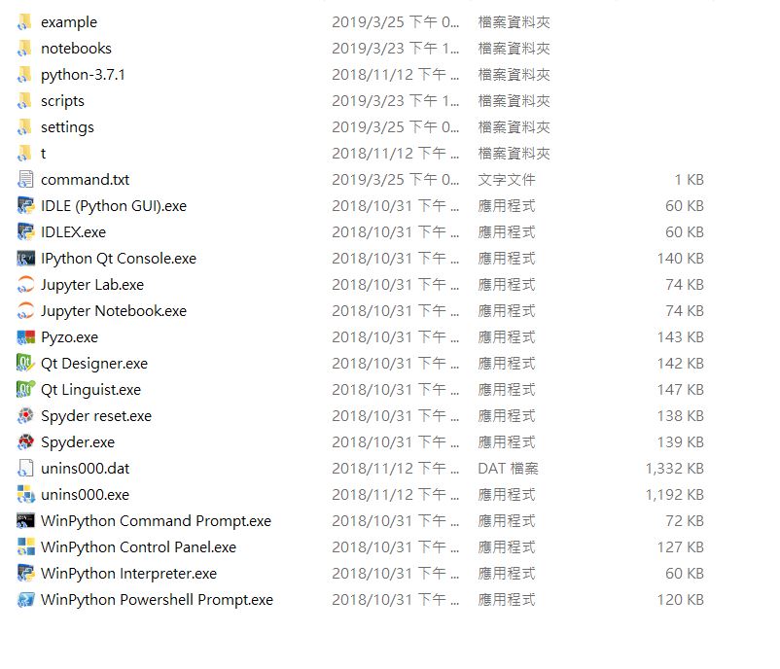Viewport: 780px width, 669px height.
Task: Click the 72 KB size value
Action: [685, 521]
